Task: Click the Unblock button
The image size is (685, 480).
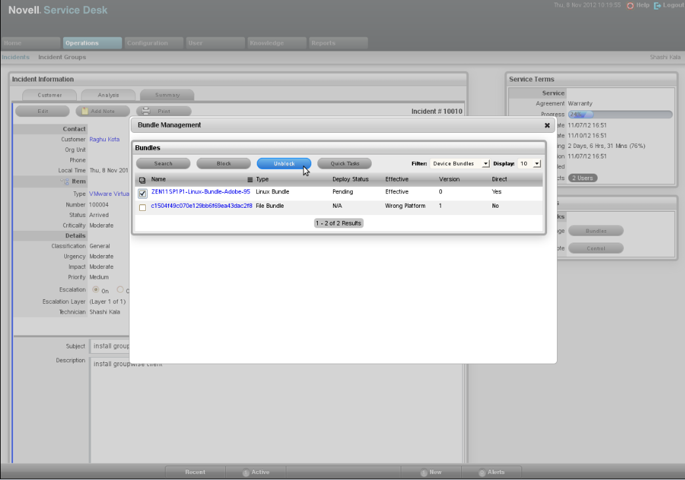Action: (284, 164)
